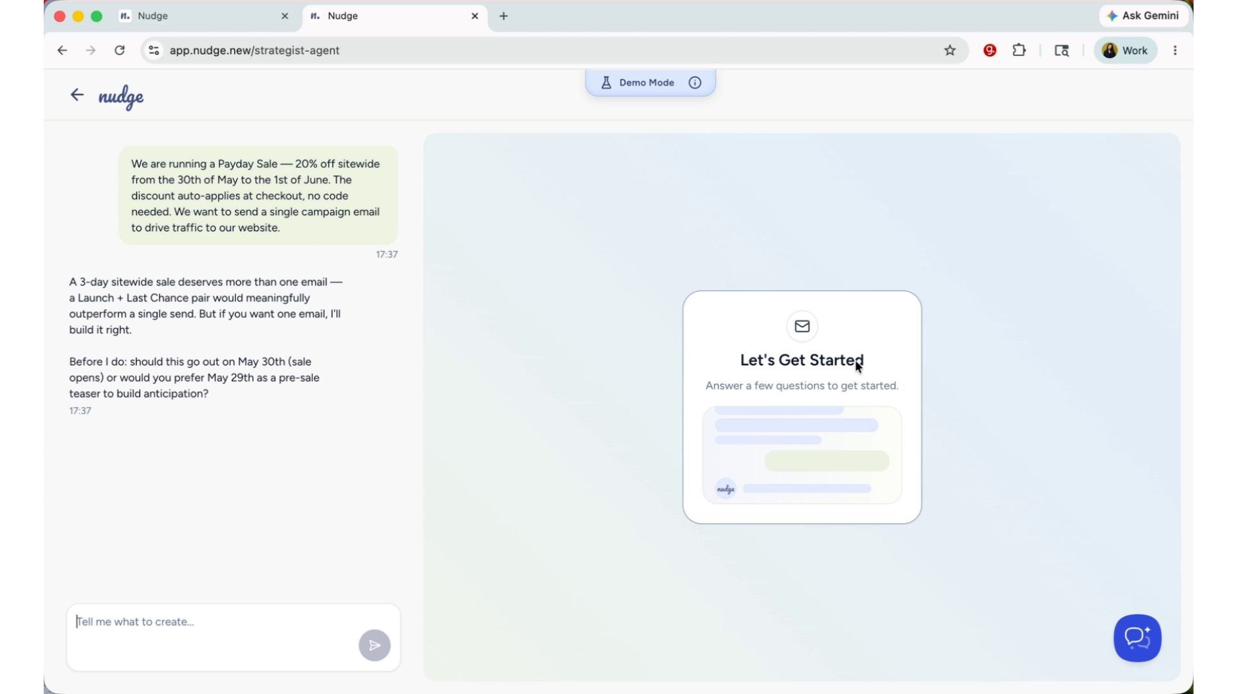The image size is (1235, 694).
Task: Click the Ask Gemini button
Action: (1144, 15)
